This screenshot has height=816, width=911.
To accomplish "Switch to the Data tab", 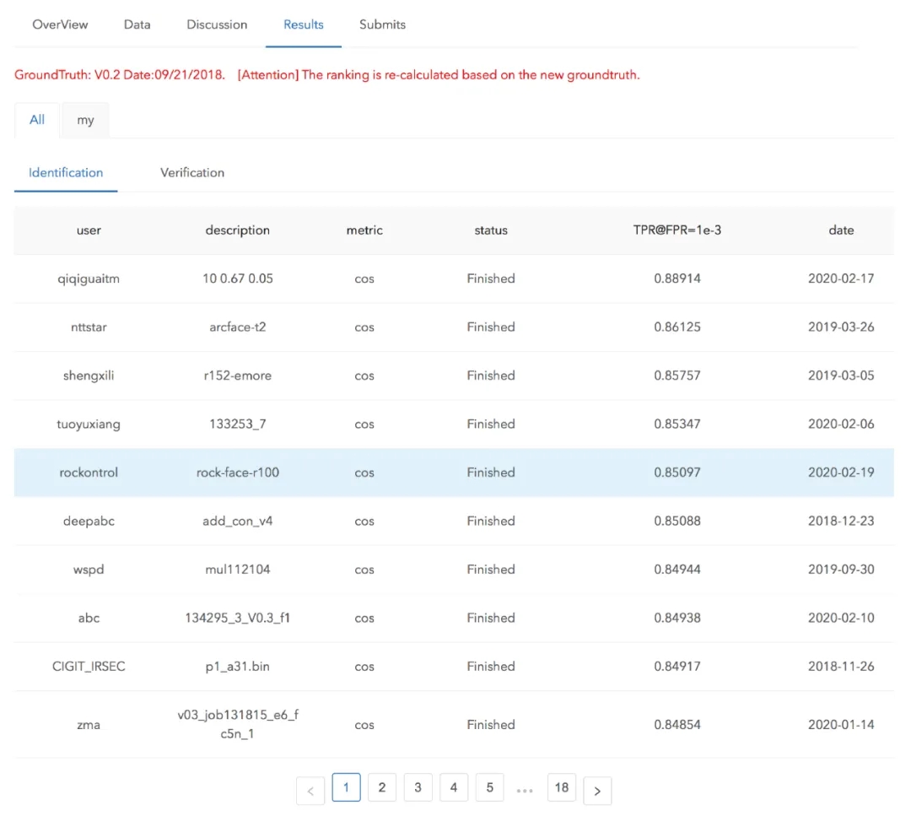I will [x=137, y=24].
